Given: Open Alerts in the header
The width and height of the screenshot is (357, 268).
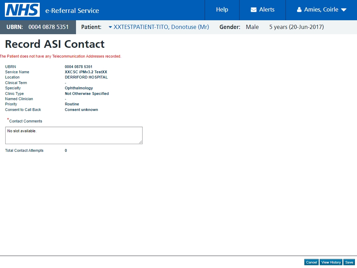Looking at the screenshot, I should point(263,9).
